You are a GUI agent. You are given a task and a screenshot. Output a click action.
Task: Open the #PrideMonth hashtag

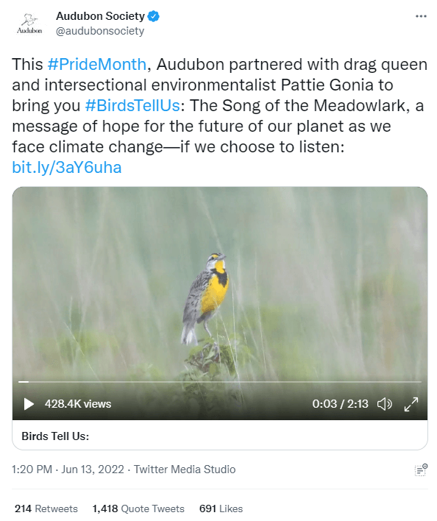point(97,64)
